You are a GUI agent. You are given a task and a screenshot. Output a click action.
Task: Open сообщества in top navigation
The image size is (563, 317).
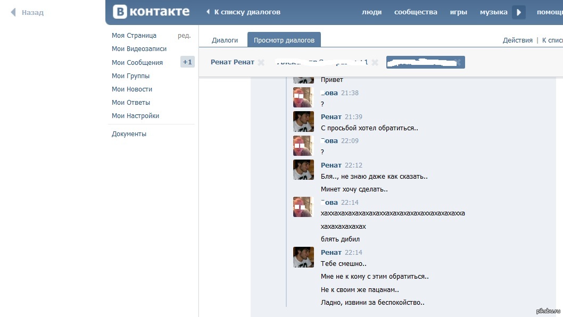tap(416, 12)
